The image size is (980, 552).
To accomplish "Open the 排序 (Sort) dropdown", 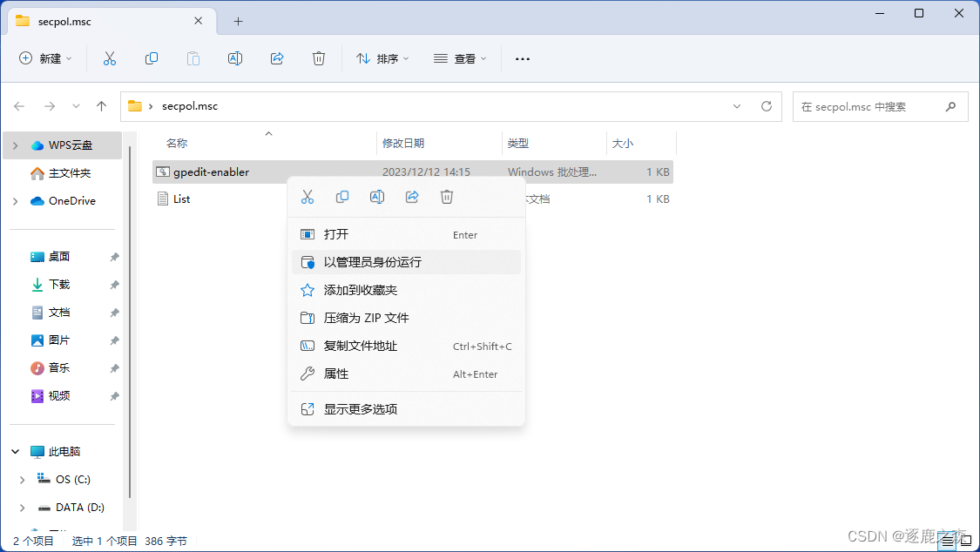I will 382,57.
